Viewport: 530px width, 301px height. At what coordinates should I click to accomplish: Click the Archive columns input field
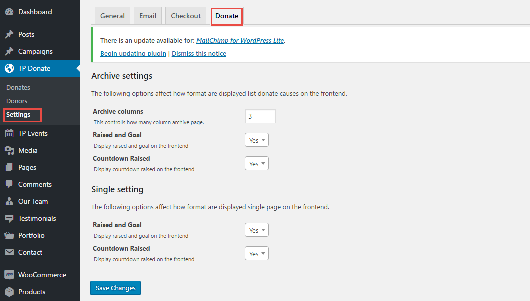pyautogui.click(x=260, y=116)
